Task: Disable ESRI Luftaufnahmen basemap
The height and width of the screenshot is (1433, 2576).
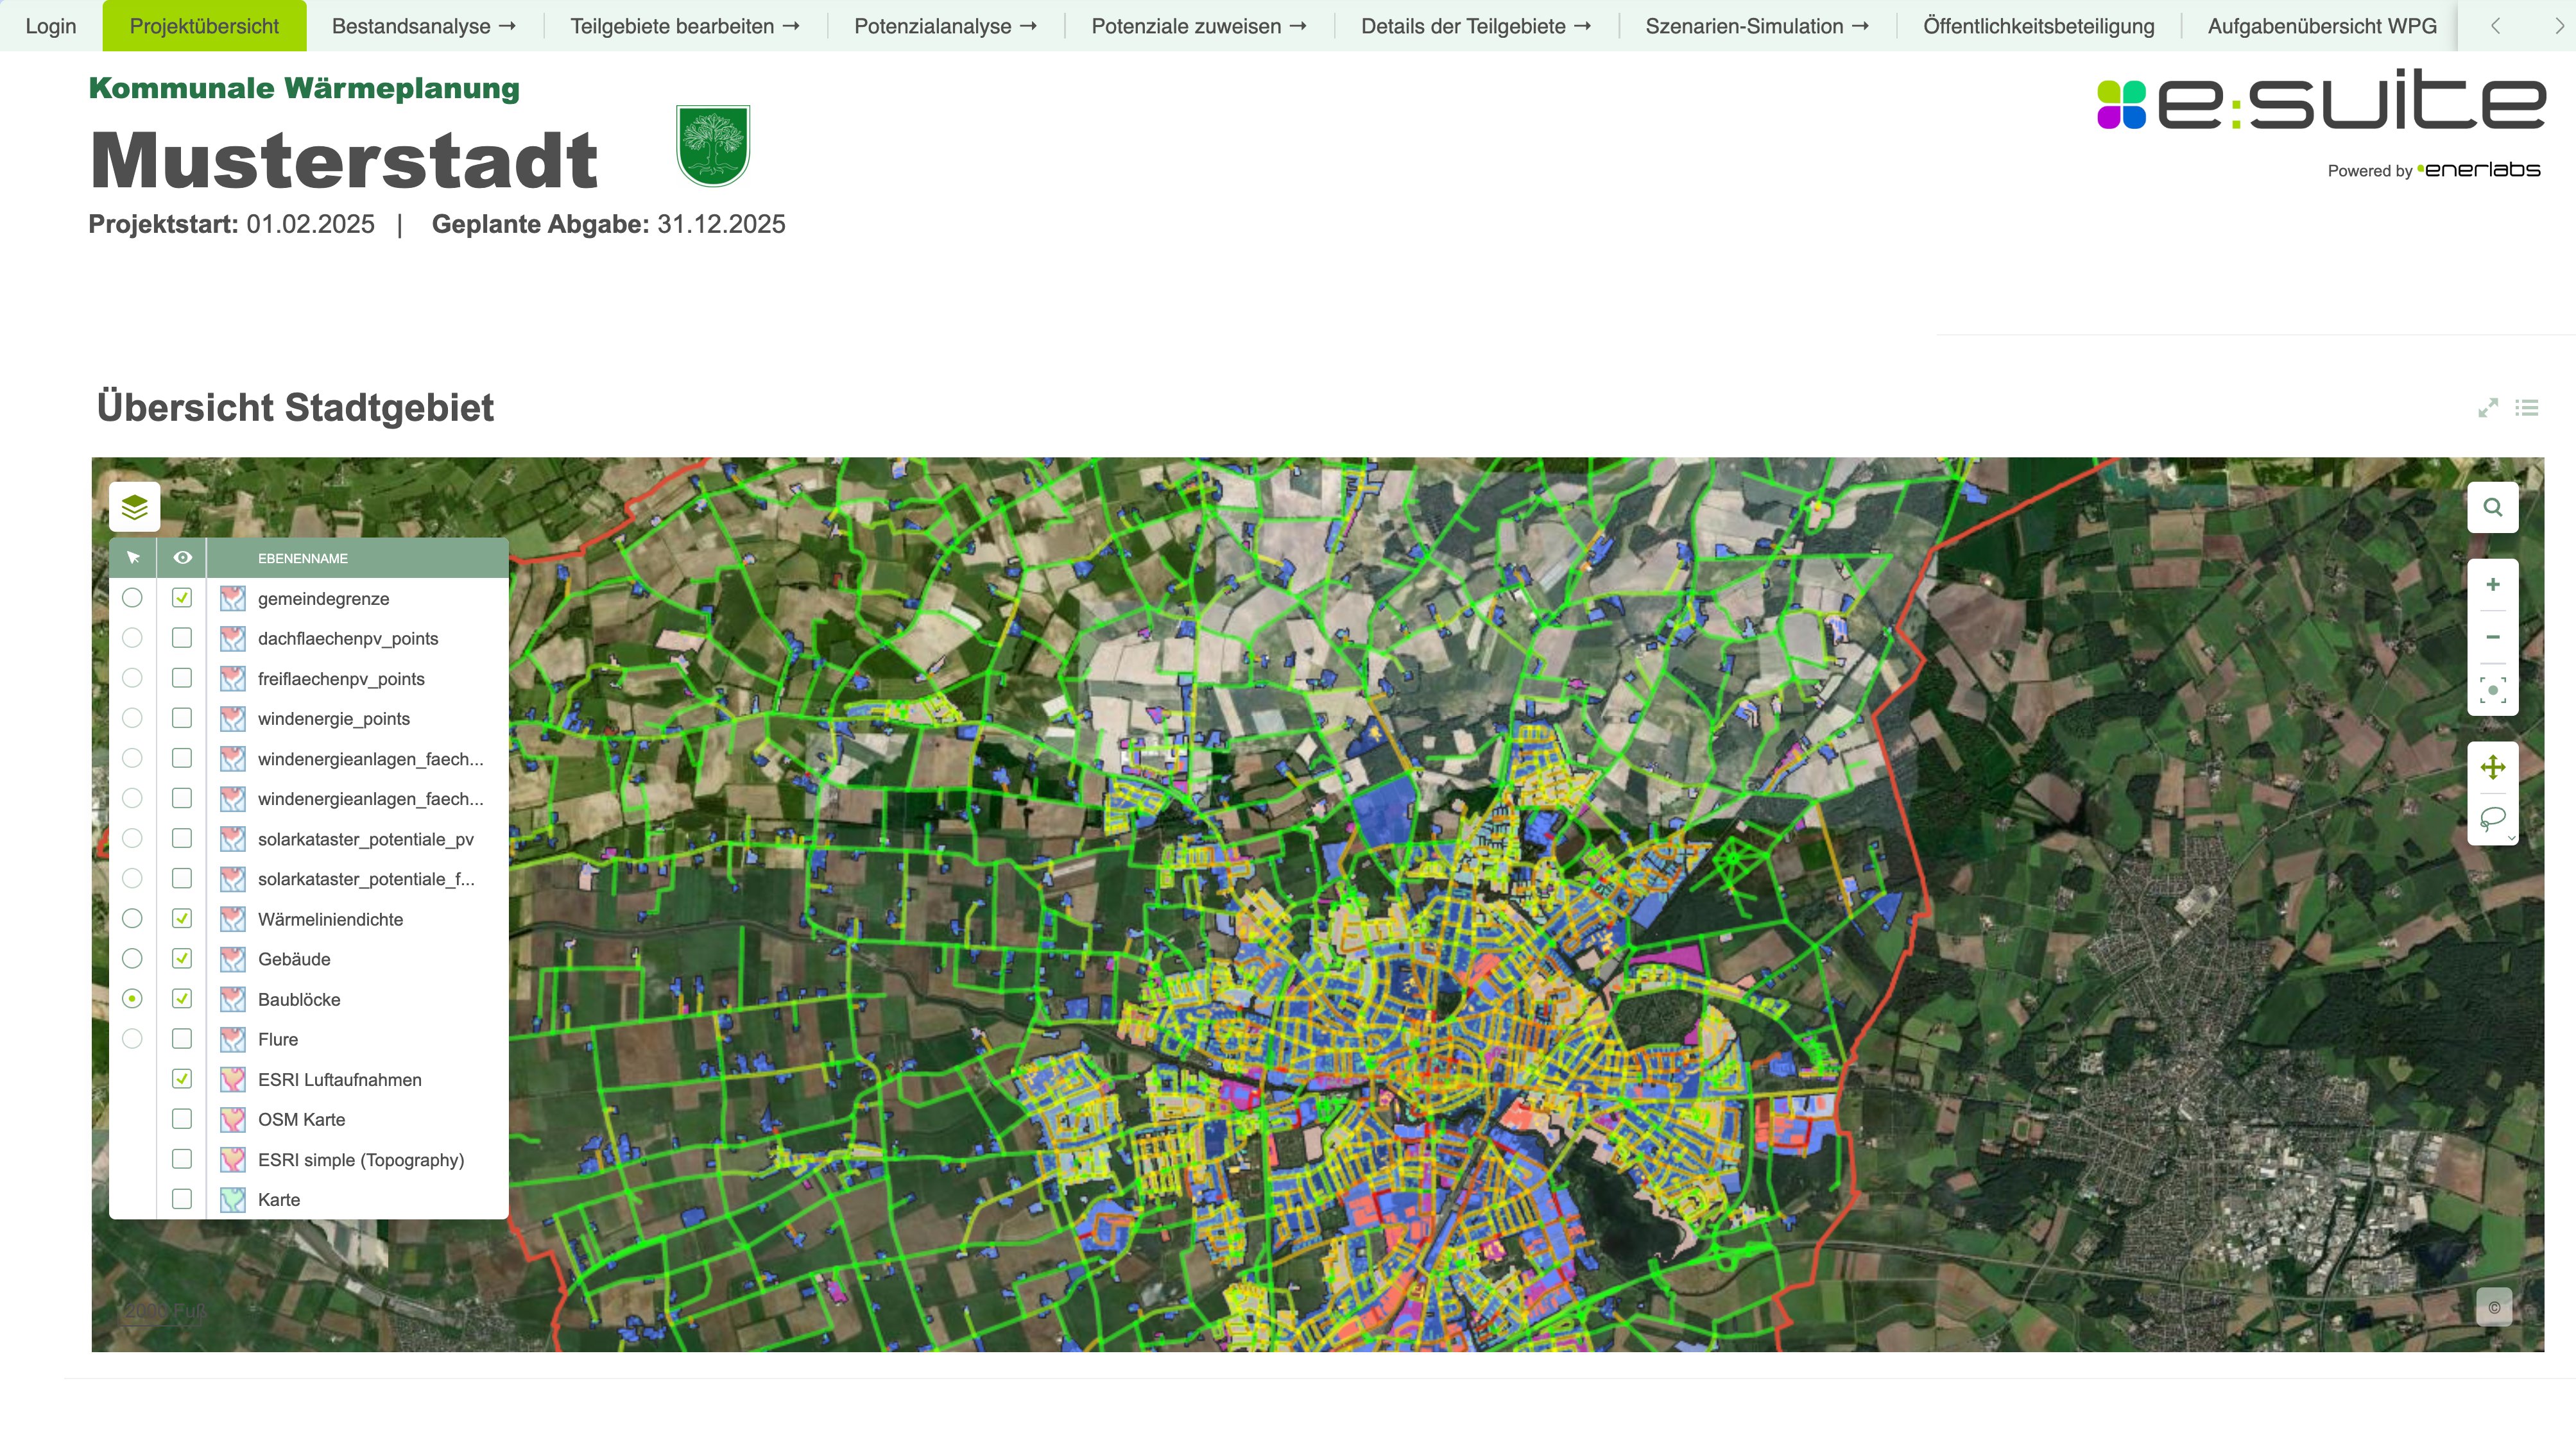Action: [181, 1078]
